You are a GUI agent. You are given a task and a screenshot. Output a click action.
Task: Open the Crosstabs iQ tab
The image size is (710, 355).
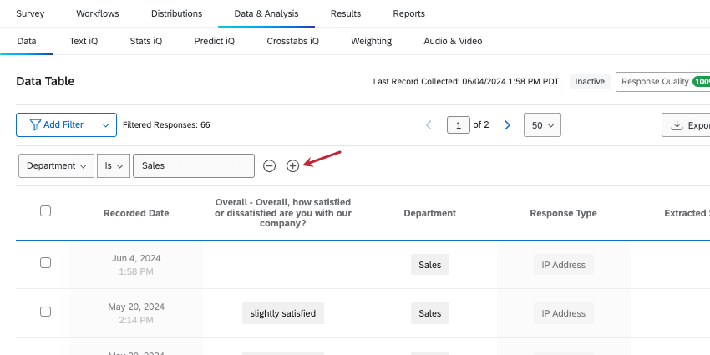click(292, 41)
